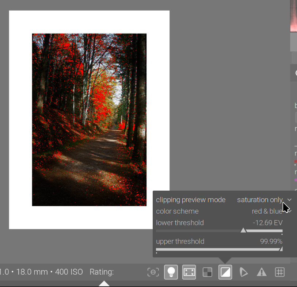Screen dimensions: 297x287
Task: Click the lower threshold slider
Action: point(219,231)
